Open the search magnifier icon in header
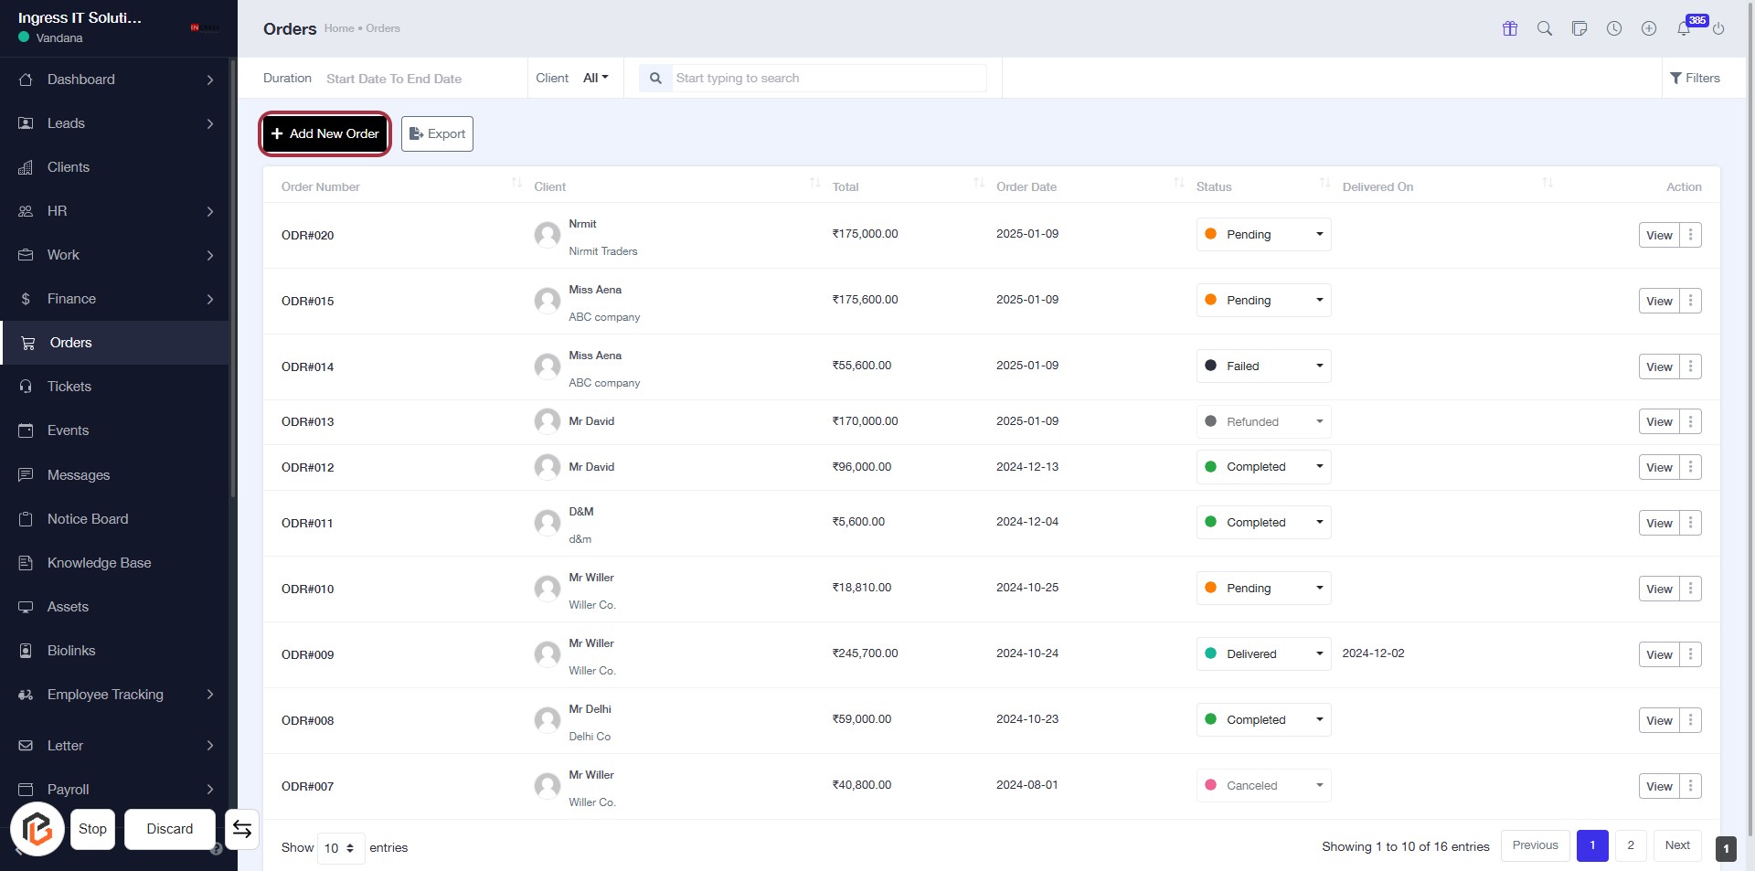1755x871 pixels. tap(1544, 28)
